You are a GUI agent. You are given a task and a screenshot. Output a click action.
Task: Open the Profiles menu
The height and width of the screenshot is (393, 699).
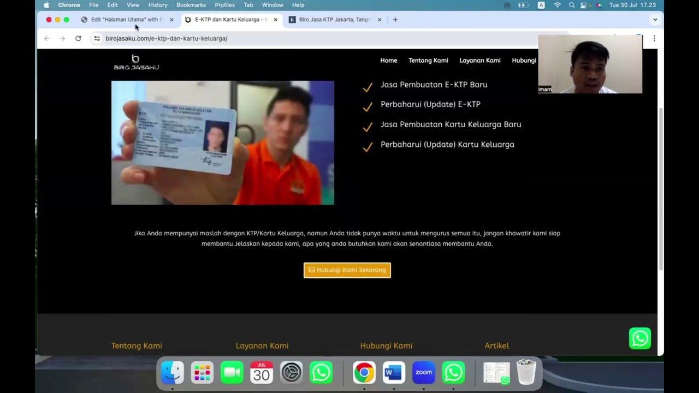click(224, 5)
